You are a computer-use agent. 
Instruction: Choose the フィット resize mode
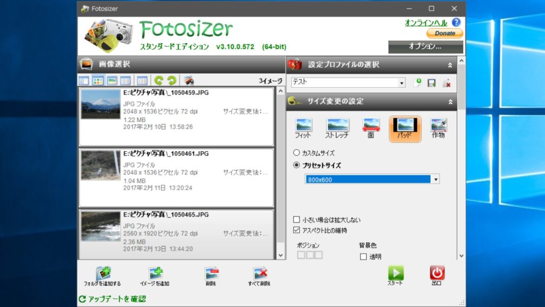[x=303, y=128]
